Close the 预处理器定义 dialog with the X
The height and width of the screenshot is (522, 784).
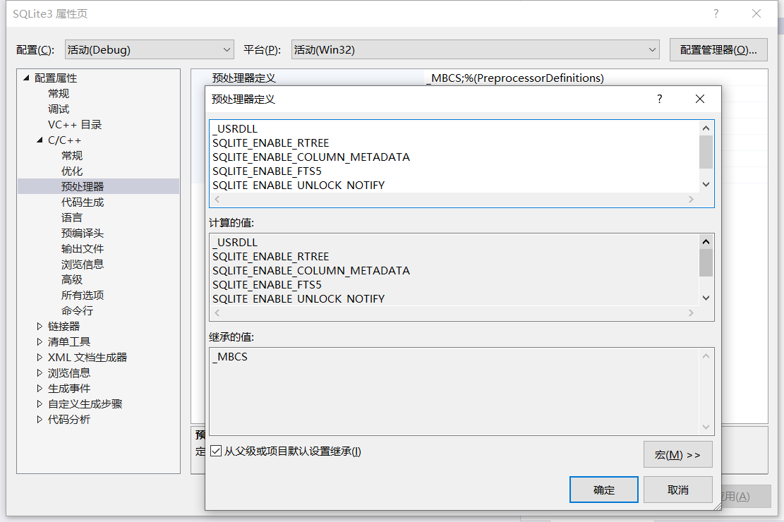pyautogui.click(x=699, y=99)
